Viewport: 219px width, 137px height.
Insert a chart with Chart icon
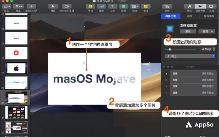coord(102,6)
